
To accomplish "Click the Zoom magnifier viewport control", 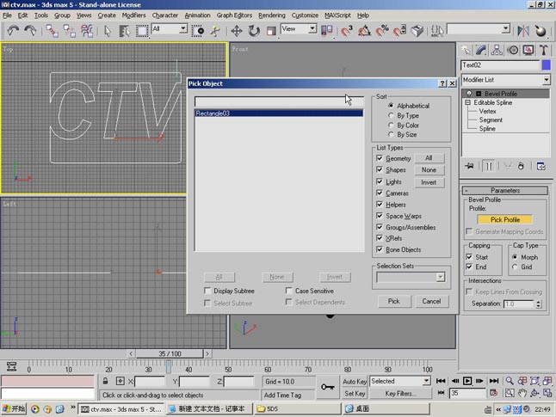I will [x=510, y=381].
